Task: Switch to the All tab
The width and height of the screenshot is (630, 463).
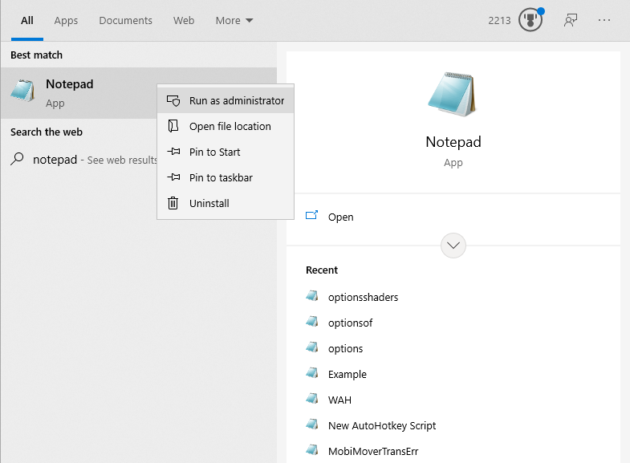Action: [27, 21]
